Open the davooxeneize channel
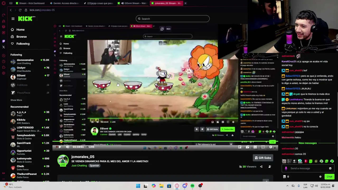Image resolution: width=338 pixels, height=190 pixels. tap(30, 61)
